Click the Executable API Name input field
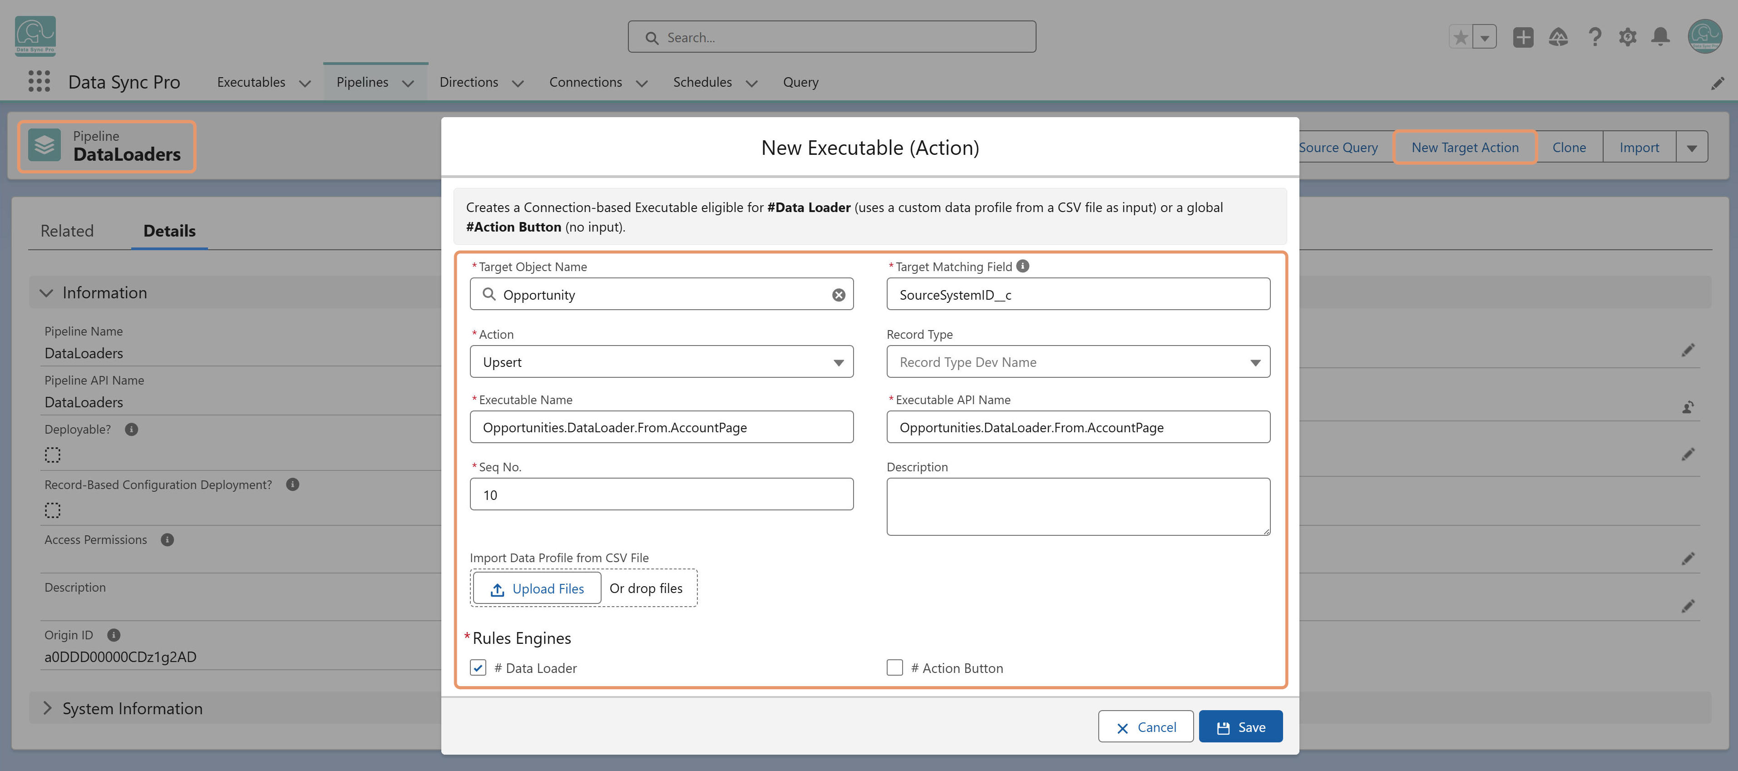 1078,427
